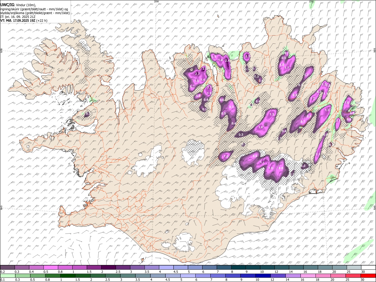This screenshot has width=376, height=282.
Task: Select the dark teal 8 swatch in the snow legend
Action: [239, 267]
